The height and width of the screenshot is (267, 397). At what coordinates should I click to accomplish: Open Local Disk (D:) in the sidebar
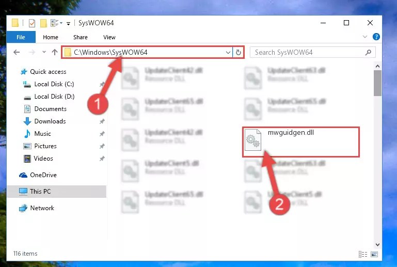click(54, 97)
